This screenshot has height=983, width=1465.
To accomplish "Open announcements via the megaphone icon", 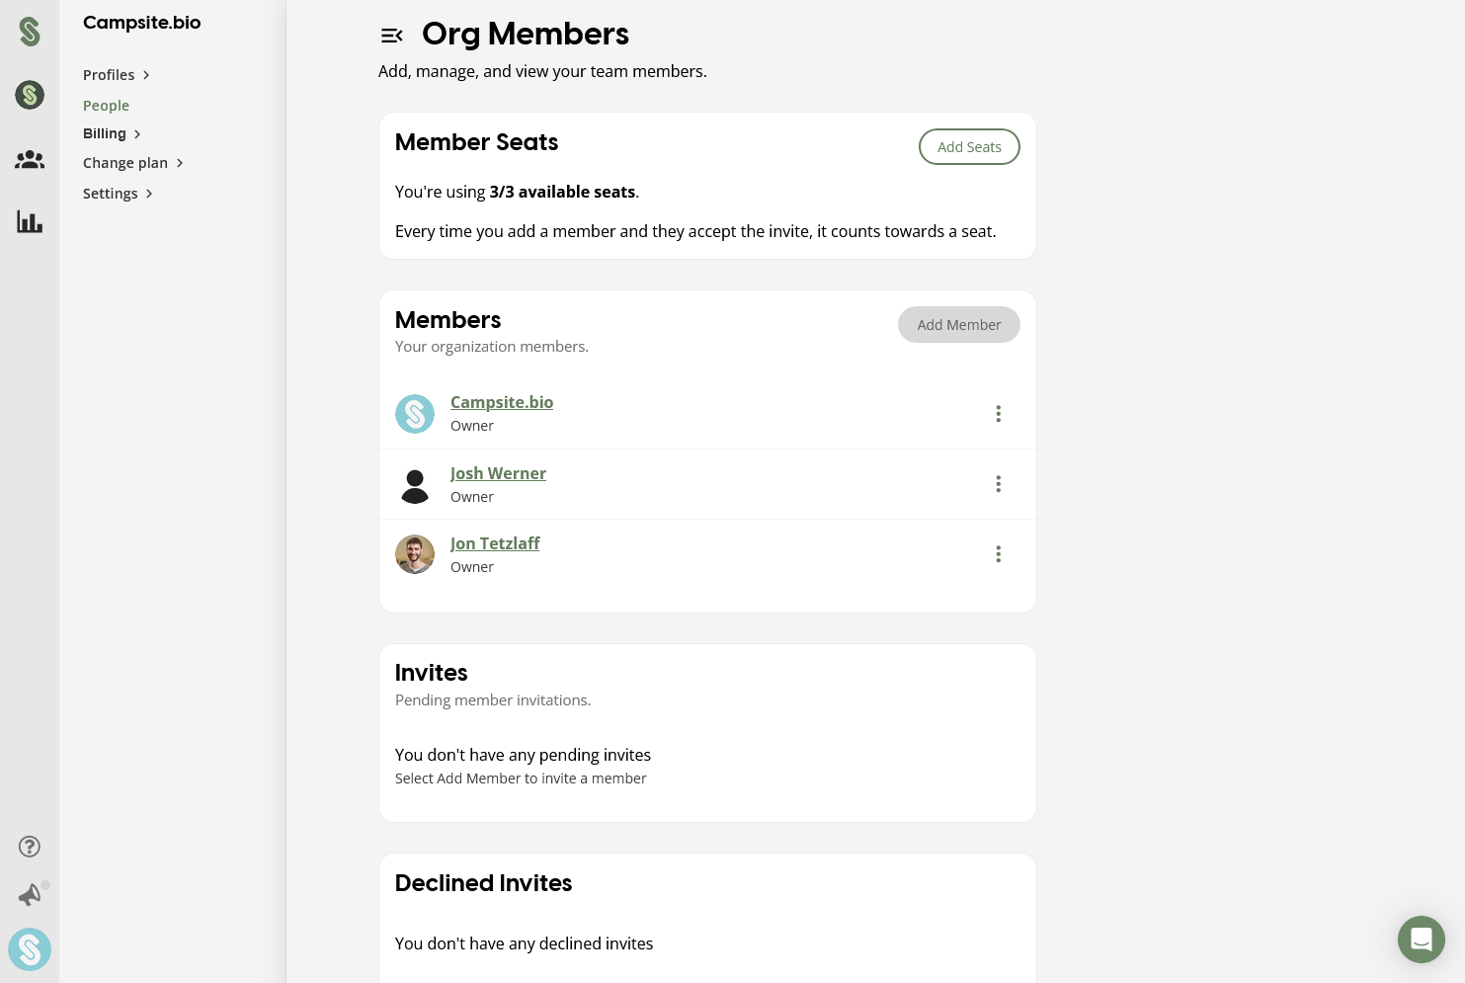I will tap(30, 895).
